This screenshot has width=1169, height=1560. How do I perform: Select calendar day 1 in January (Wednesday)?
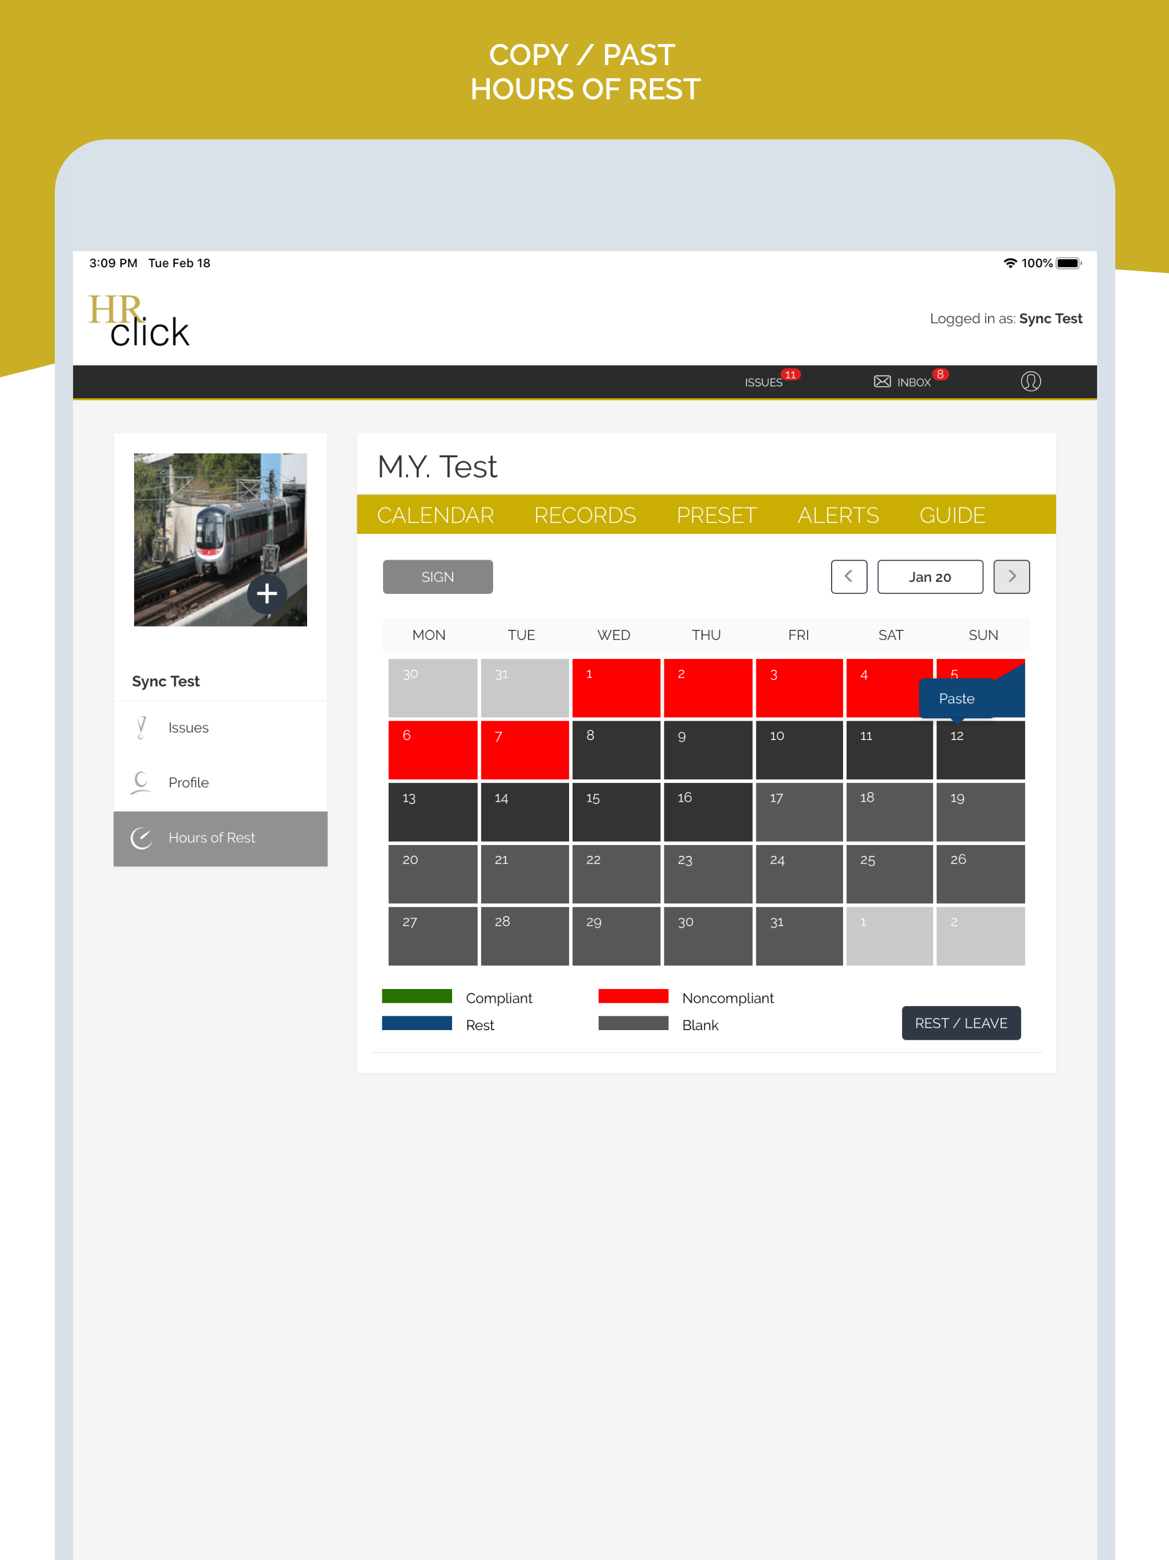pos(616,688)
